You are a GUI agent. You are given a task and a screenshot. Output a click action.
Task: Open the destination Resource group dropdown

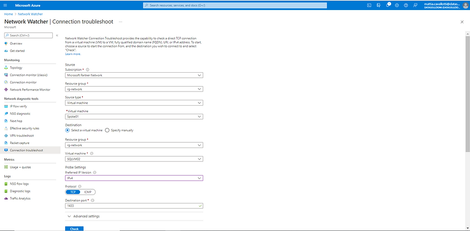click(x=134, y=145)
